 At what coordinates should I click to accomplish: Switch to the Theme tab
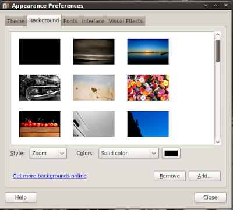[16, 21]
